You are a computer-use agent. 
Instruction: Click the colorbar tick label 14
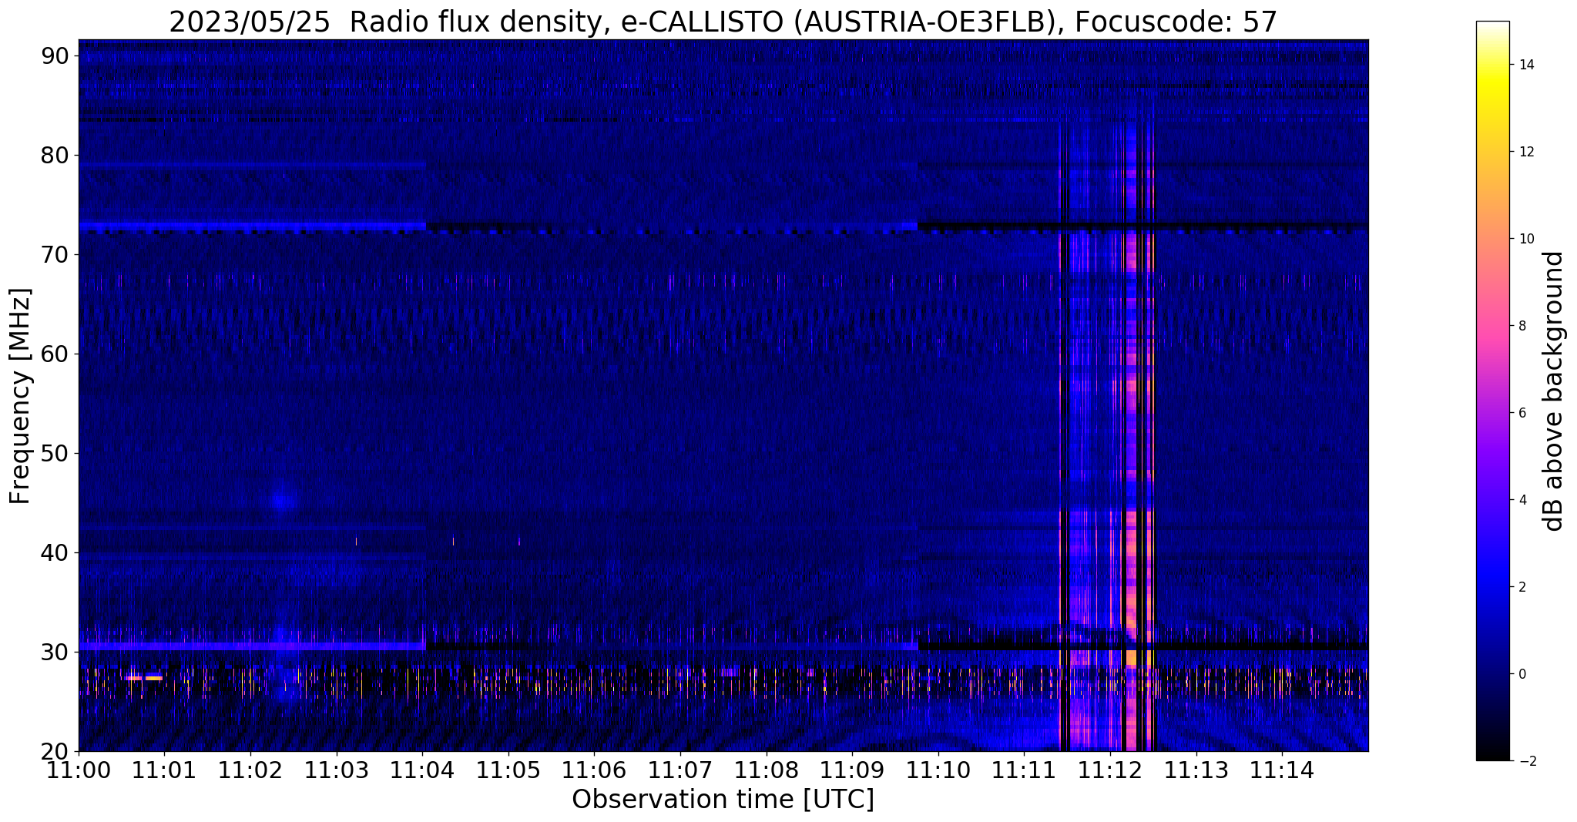click(x=1525, y=65)
